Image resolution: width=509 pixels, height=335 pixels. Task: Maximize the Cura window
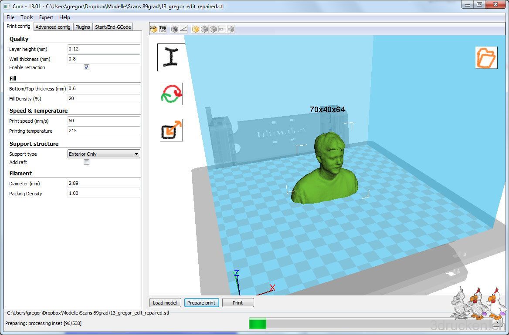[x=479, y=4]
